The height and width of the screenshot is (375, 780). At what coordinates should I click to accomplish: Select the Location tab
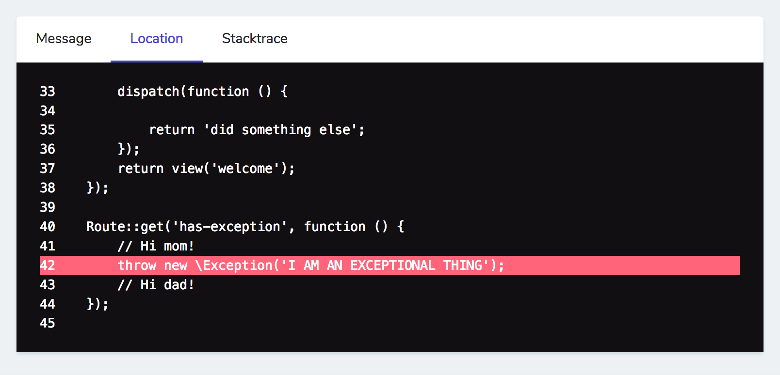(156, 39)
